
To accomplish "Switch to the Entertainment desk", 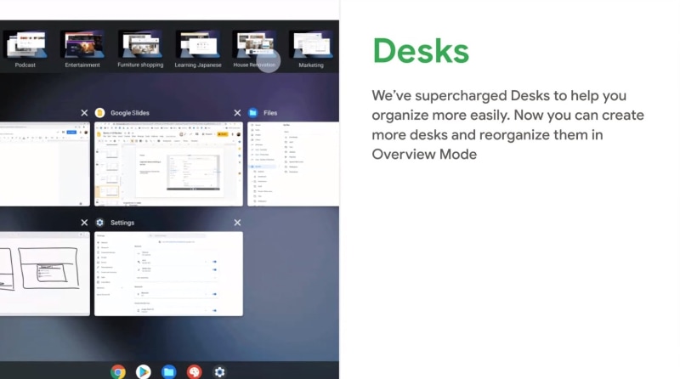I will point(82,44).
